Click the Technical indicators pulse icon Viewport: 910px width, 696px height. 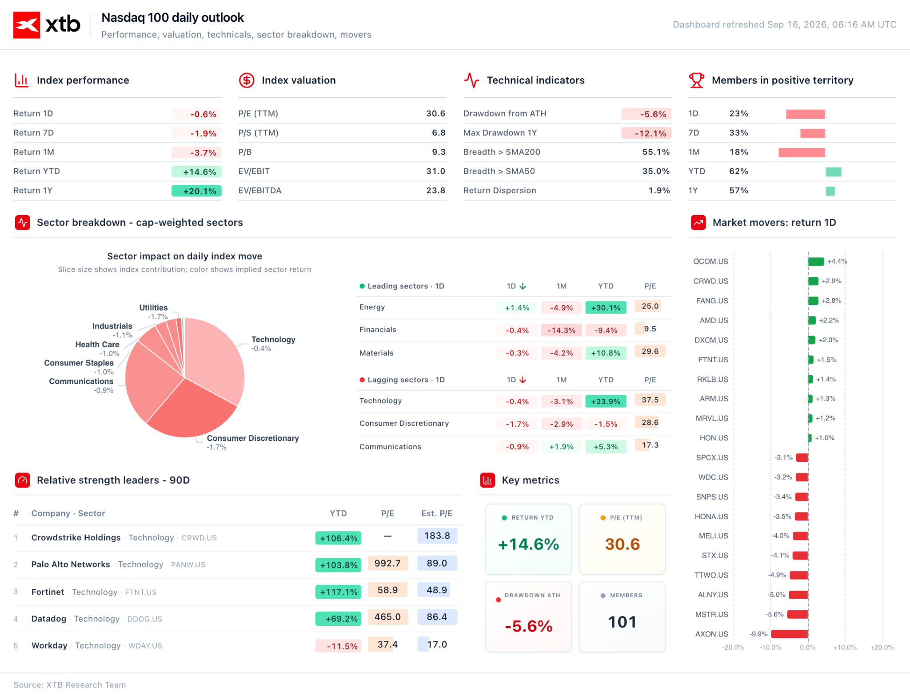[x=471, y=80]
